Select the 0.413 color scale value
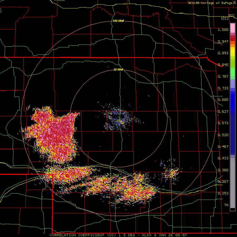The height and width of the screenshot is (237, 237). click(223, 158)
